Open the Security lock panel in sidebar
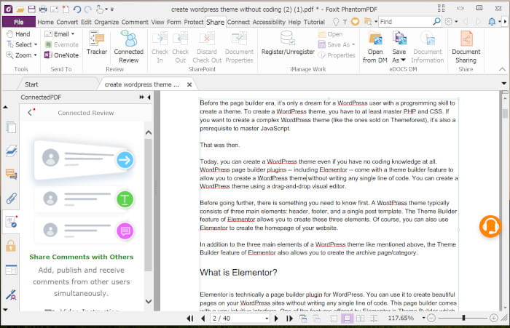This screenshot has width=510, height=328. point(11,246)
